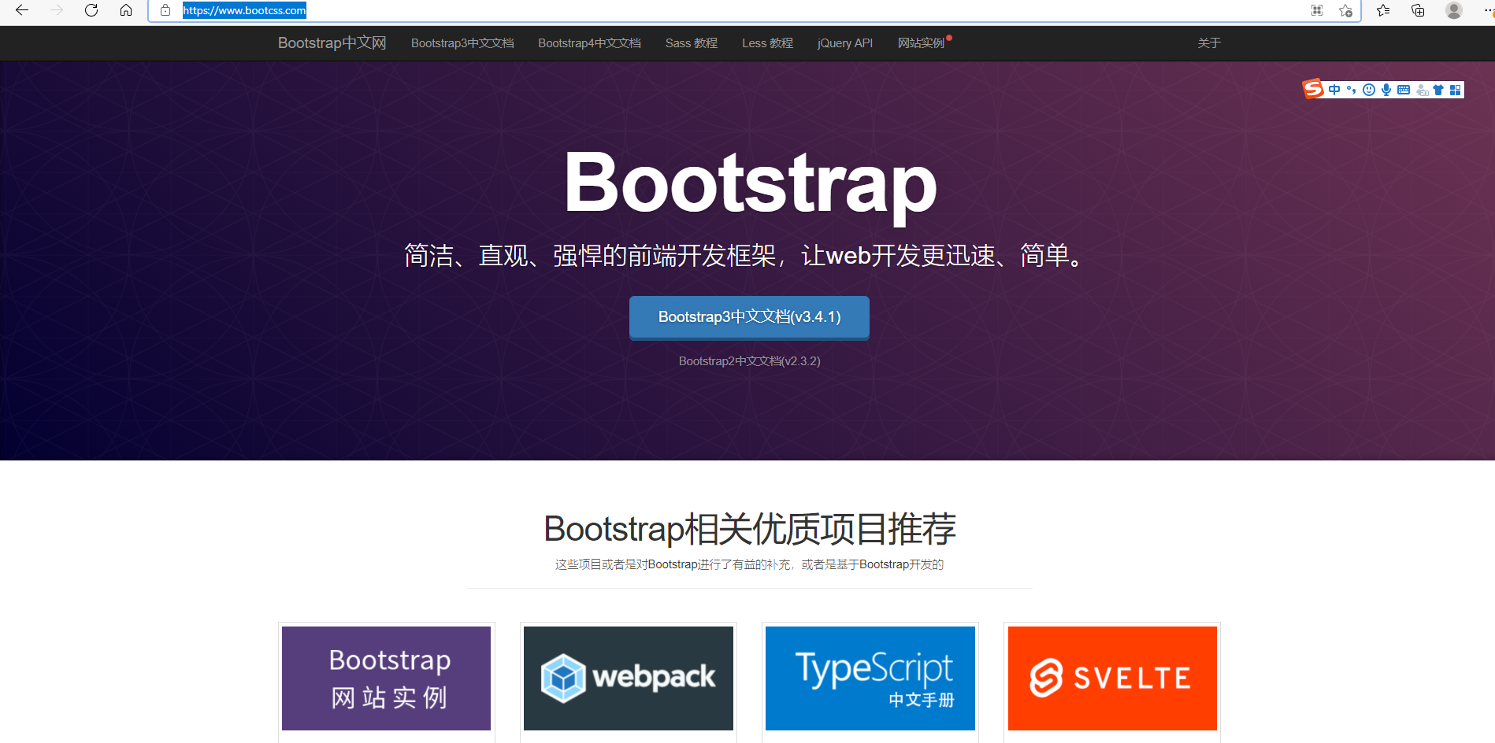Open Sogou soft keyboard icon
1495x743 pixels.
[1403, 89]
